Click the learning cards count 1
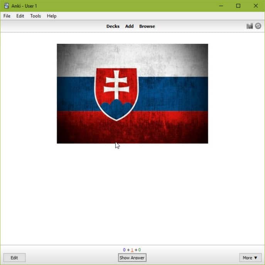 (132, 250)
